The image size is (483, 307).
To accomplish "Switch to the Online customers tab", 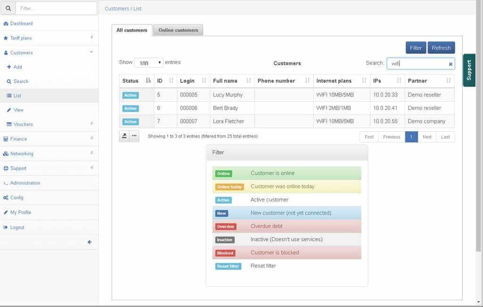I will click(x=178, y=30).
